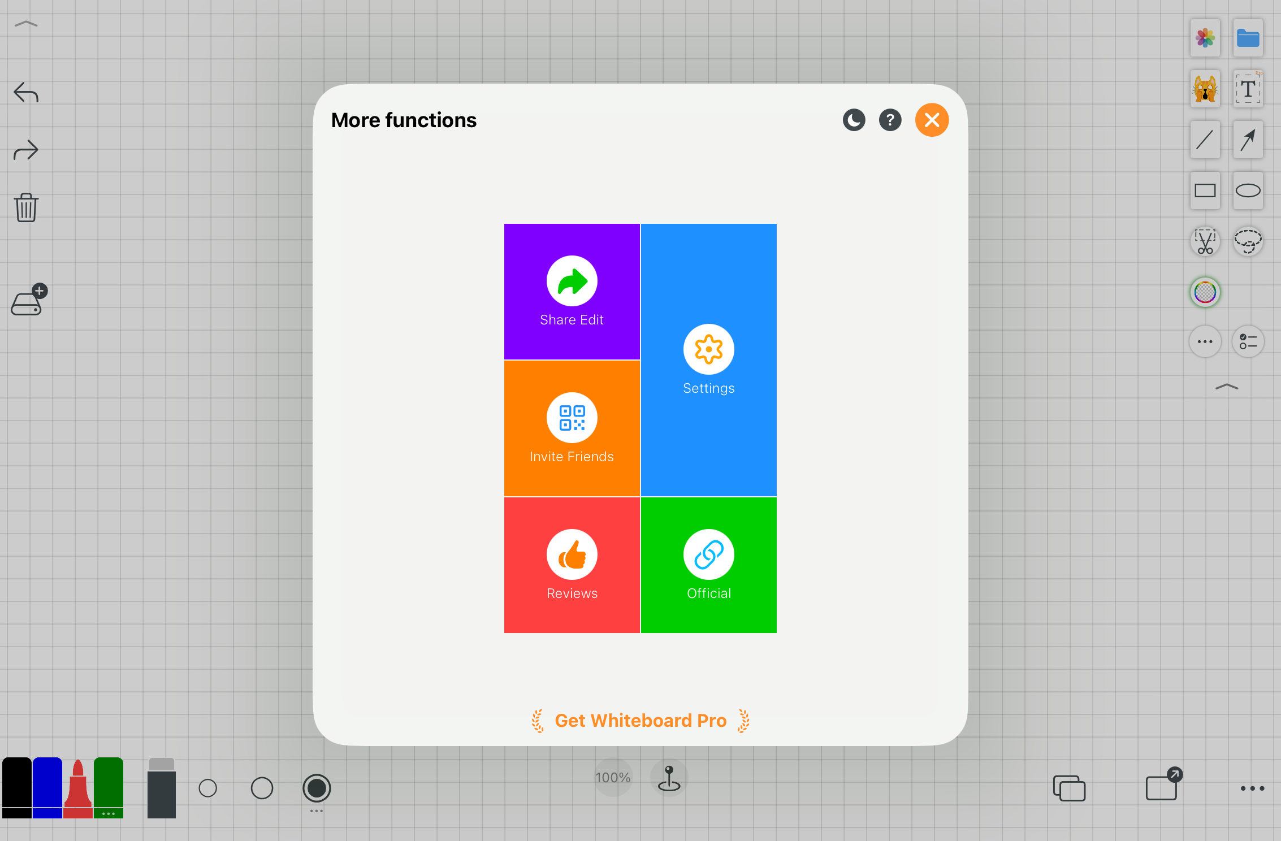Click the undo arrow
The width and height of the screenshot is (1281, 841).
(26, 92)
